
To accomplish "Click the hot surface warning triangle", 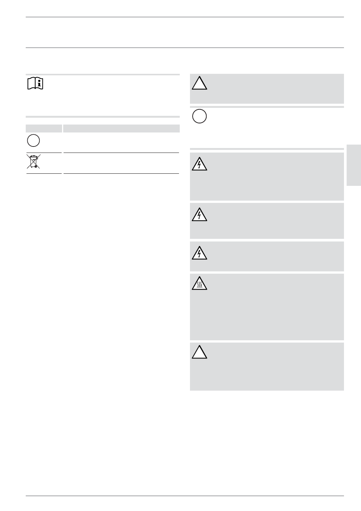I will (x=199, y=284).
